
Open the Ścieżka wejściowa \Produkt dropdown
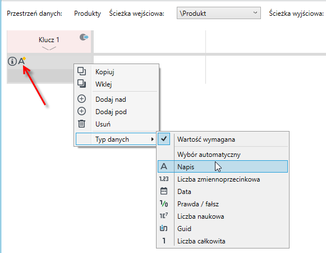pos(219,13)
